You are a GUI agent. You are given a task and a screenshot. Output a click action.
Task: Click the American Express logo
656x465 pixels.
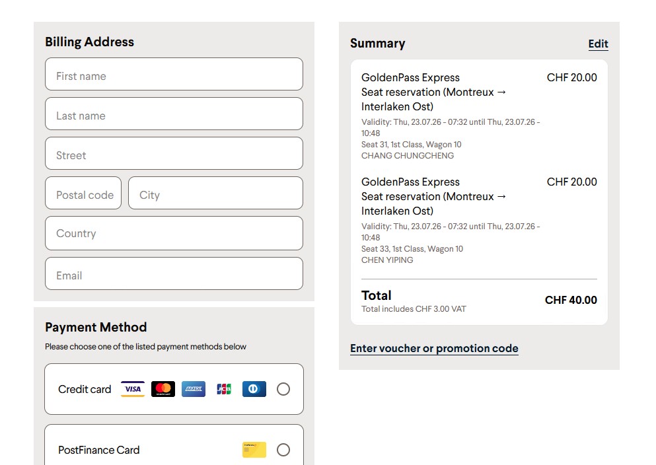click(194, 389)
